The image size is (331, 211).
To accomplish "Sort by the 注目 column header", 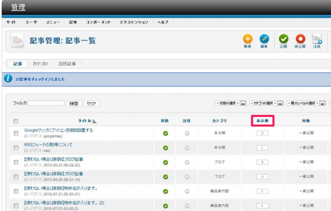I will point(187,121).
